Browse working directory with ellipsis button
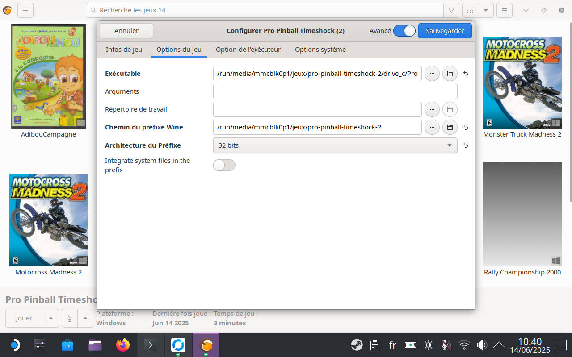 432,109
